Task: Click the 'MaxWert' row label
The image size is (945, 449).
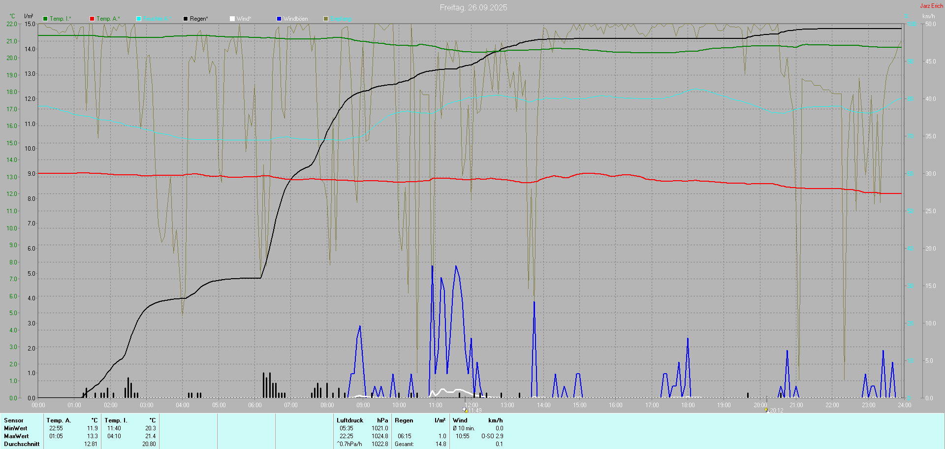Action: (16, 436)
